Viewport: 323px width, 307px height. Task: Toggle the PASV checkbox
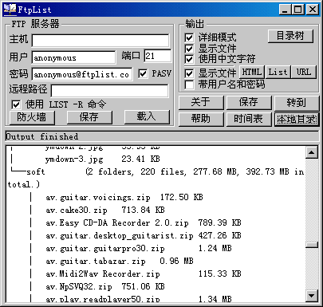(143, 73)
